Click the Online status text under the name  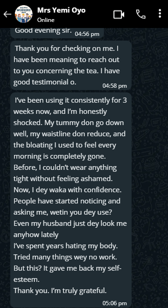[46, 20]
